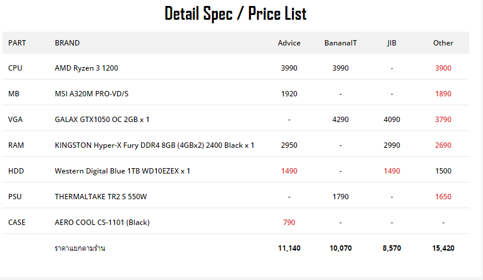Click the PART column header
483x280 pixels.
17,43
